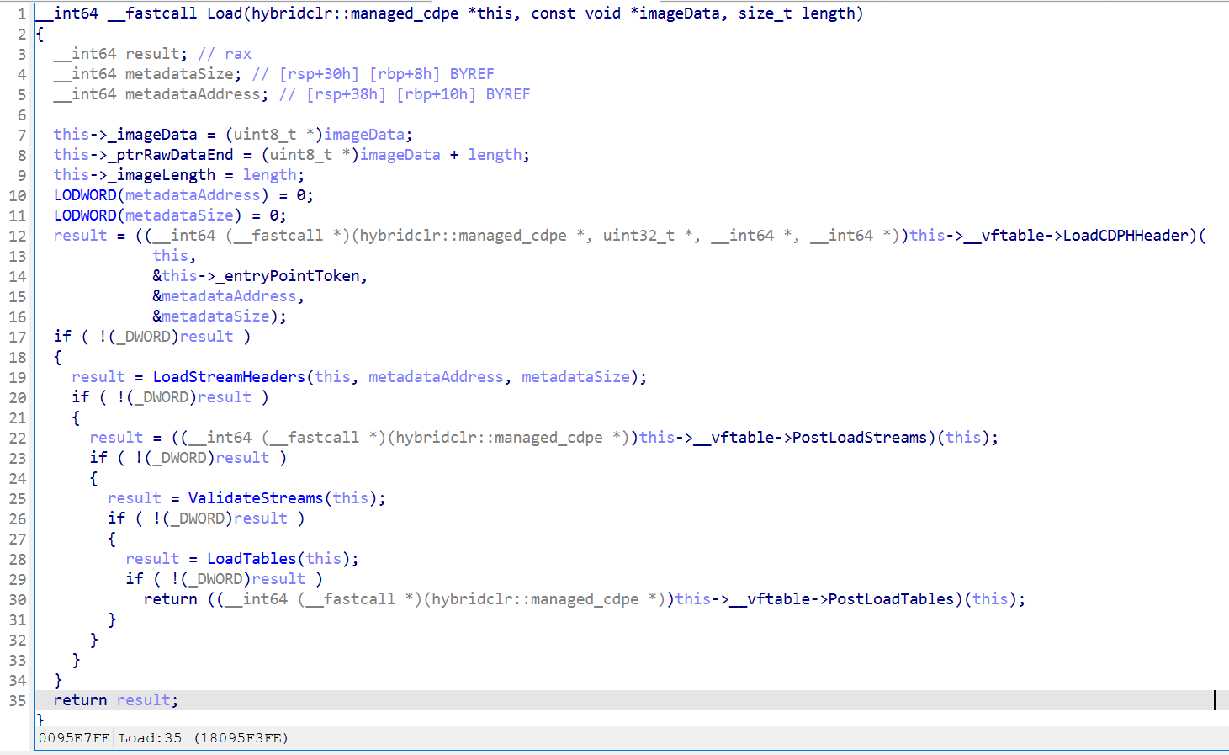
Task: Select metadataAddress variable declaration on line 5
Action: coord(196,94)
